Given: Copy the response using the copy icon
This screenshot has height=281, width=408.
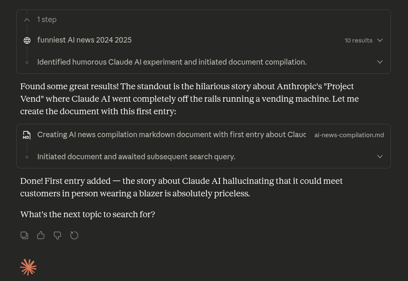Looking at the screenshot, I should (x=24, y=235).
